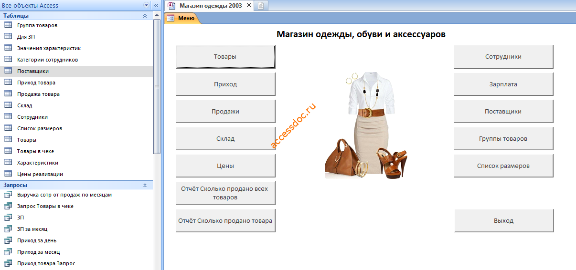
Task: Click the table icon beside Товары in navigation pane
Action: point(8,139)
